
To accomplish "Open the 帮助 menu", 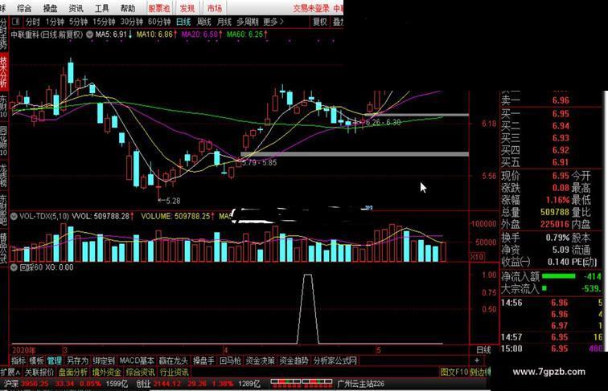I will coord(128,8).
